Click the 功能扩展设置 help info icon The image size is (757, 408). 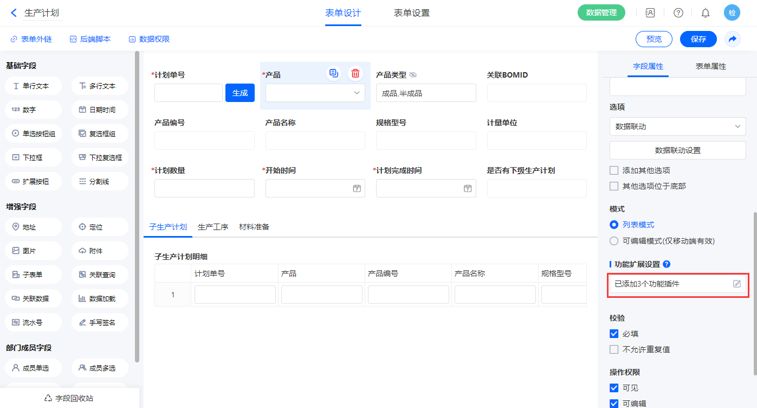(x=667, y=264)
